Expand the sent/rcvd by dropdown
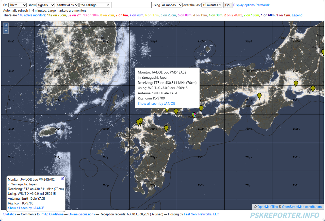 coord(67,5)
